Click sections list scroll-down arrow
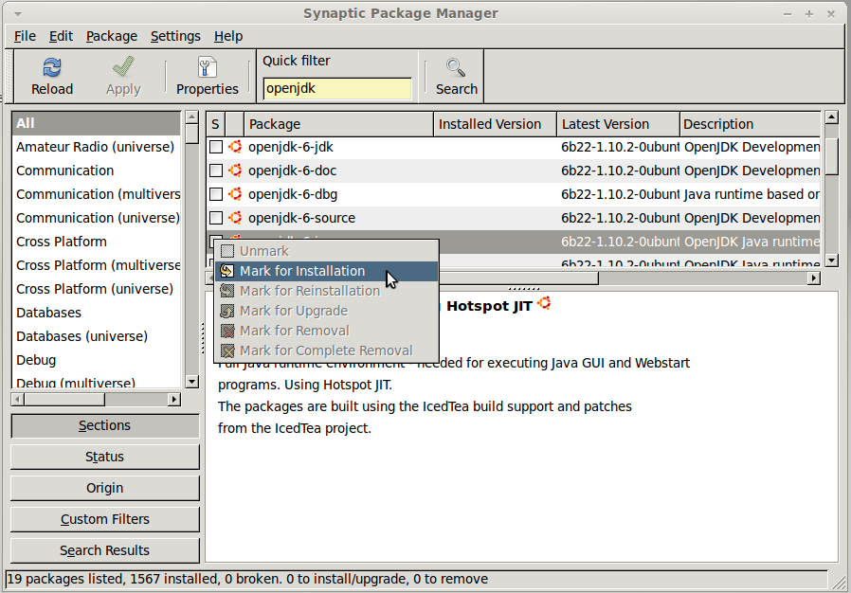851x593 pixels. tap(192, 382)
